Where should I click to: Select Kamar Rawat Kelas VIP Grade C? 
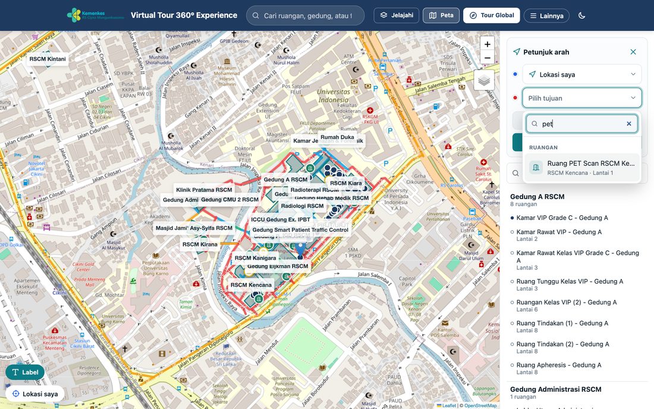(577, 260)
